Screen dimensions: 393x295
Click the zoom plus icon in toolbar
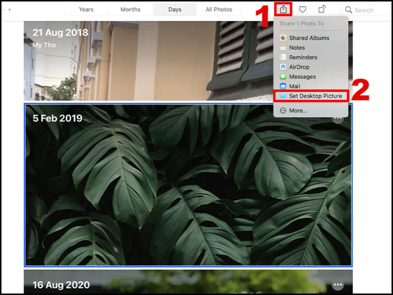(x=9, y=9)
